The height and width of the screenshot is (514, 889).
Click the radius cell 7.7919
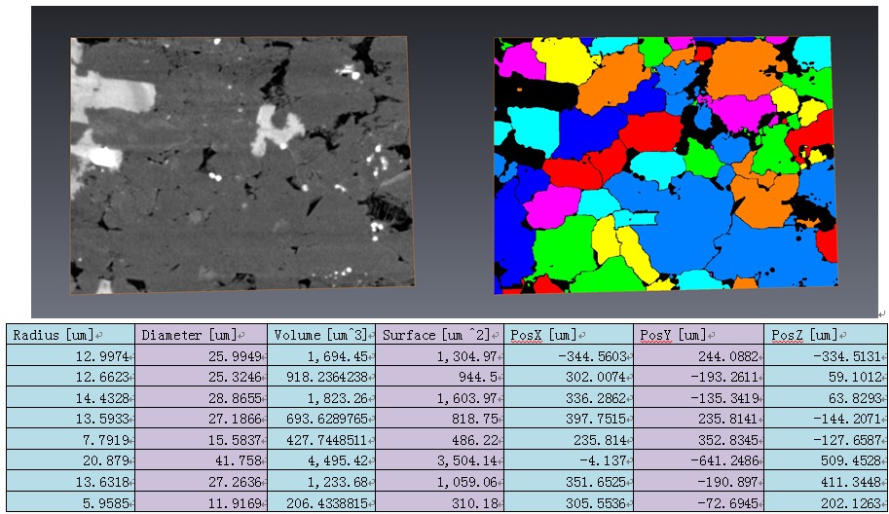click(71, 440)
